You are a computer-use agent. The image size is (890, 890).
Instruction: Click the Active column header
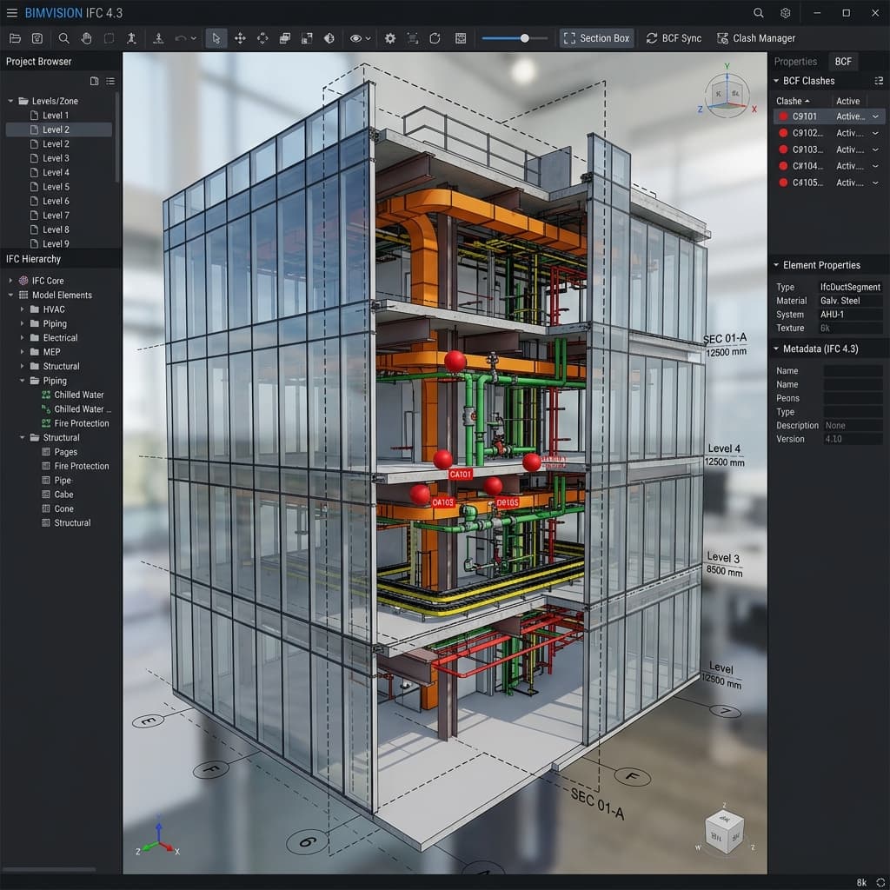(x=847, y=101)
